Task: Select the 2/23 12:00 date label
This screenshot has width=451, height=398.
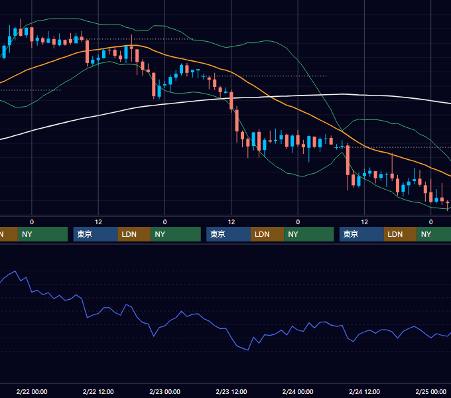Action: tap(231, 391)
